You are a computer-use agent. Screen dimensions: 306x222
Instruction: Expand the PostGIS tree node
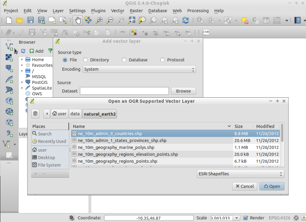pyautogui.click(x=22, y=82)
